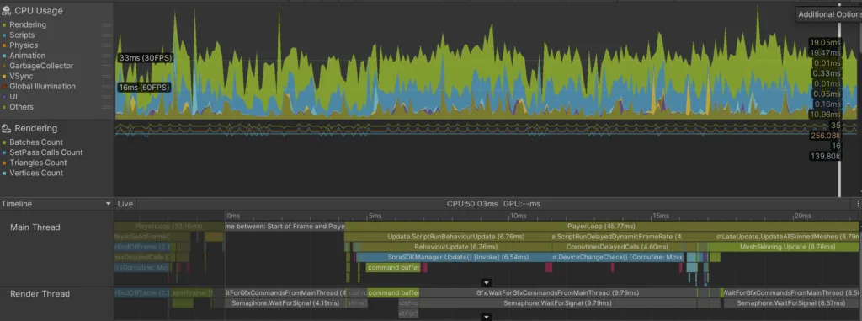Viewport: 862px width, 321px height.
Task: Click the reorder handle on the Animation row
Action: [x=107, y=56]
